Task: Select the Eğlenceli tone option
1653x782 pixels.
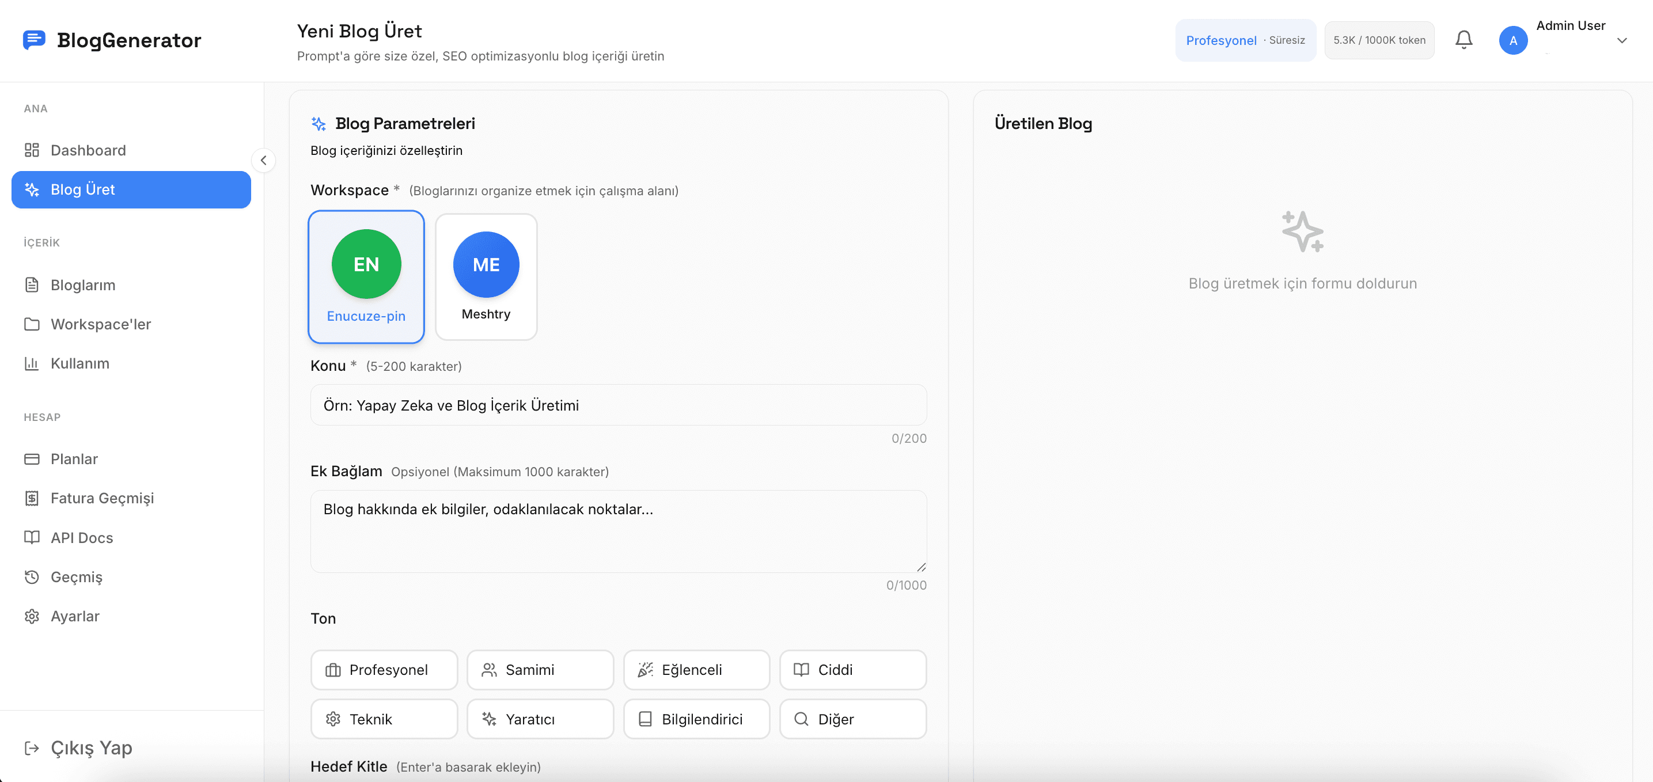Action: pos(696,670)
